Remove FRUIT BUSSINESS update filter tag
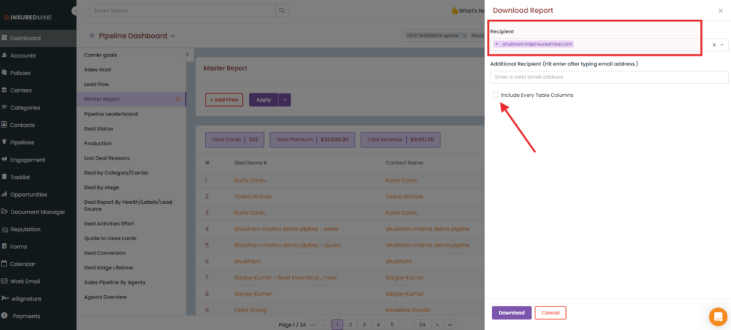 coord(464,36)
